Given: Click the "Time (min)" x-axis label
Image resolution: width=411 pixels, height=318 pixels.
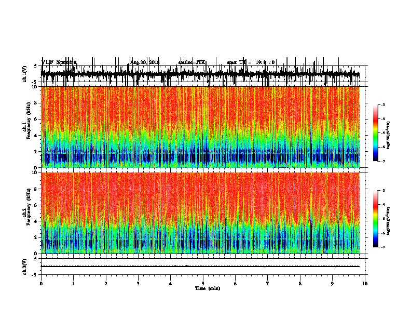Looking at the screenshot, I should tap(208, 288).
